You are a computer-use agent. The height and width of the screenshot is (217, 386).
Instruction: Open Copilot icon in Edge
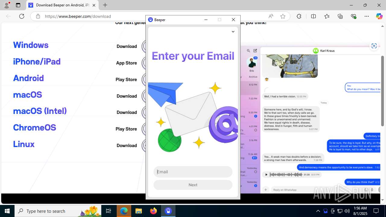pos(379,16)
